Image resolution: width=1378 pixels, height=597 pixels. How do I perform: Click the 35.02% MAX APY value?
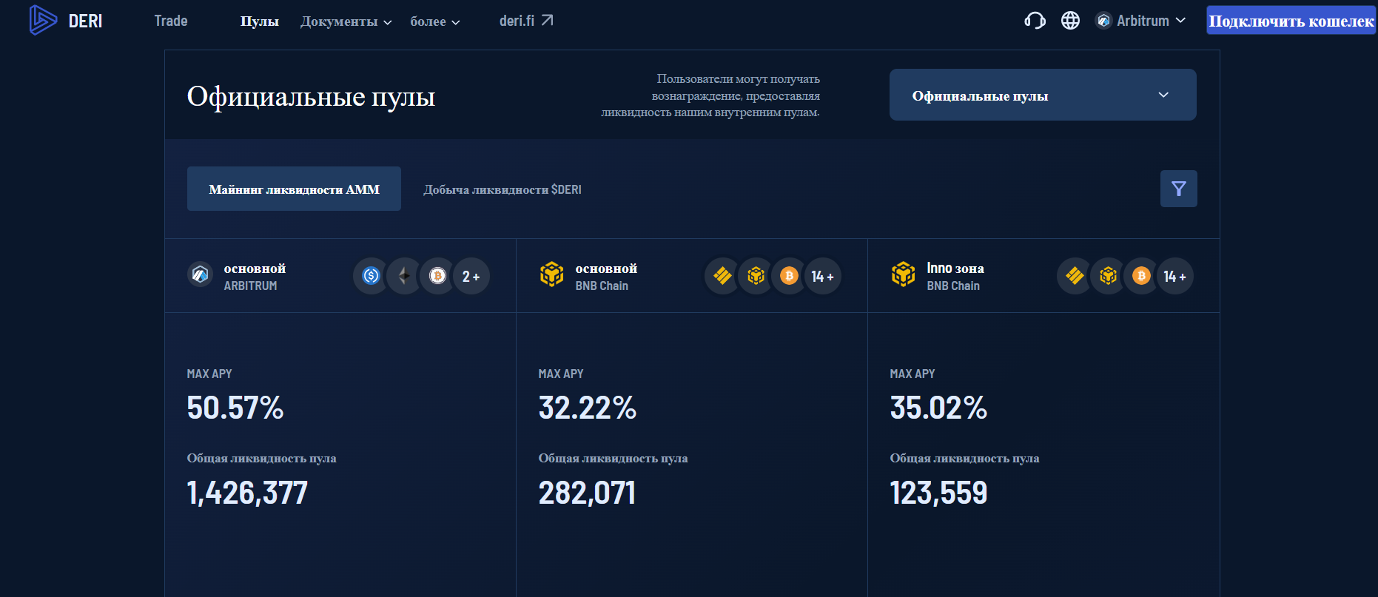tap(938, 408)
